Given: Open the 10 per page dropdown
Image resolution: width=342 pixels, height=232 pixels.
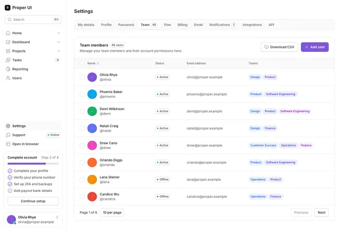Looking at the screenshot, I should [x=112, y=213].
